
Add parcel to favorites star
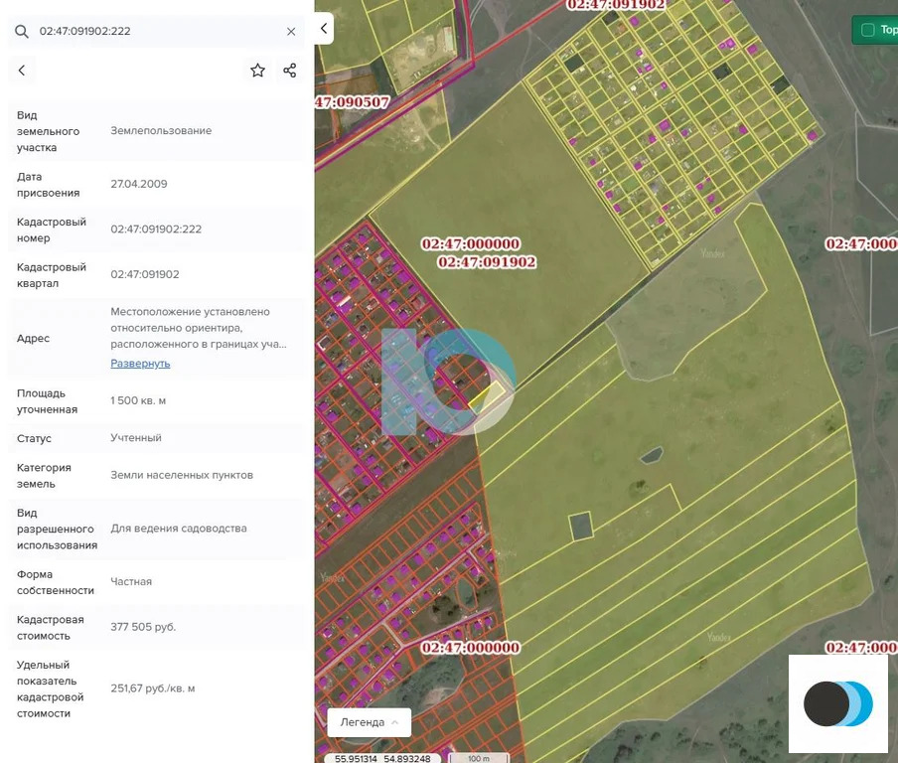pos(257,71)
